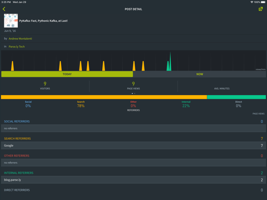Tap the second page indicator dot
The image size is (267, 200).
[x=134, y=93]
